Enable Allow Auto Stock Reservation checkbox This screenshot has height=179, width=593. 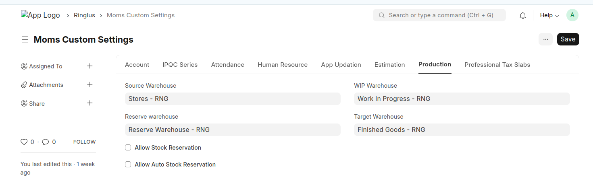pos(128,165)
